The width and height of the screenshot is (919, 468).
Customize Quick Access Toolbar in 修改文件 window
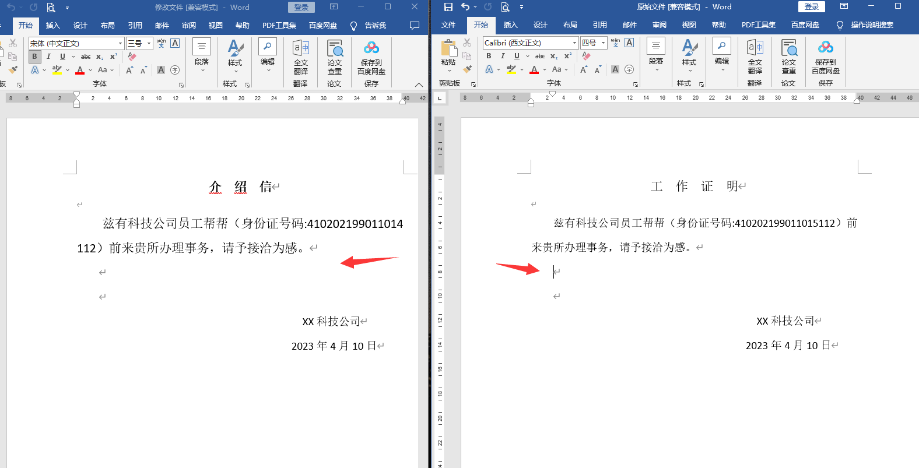pos(67,8)
